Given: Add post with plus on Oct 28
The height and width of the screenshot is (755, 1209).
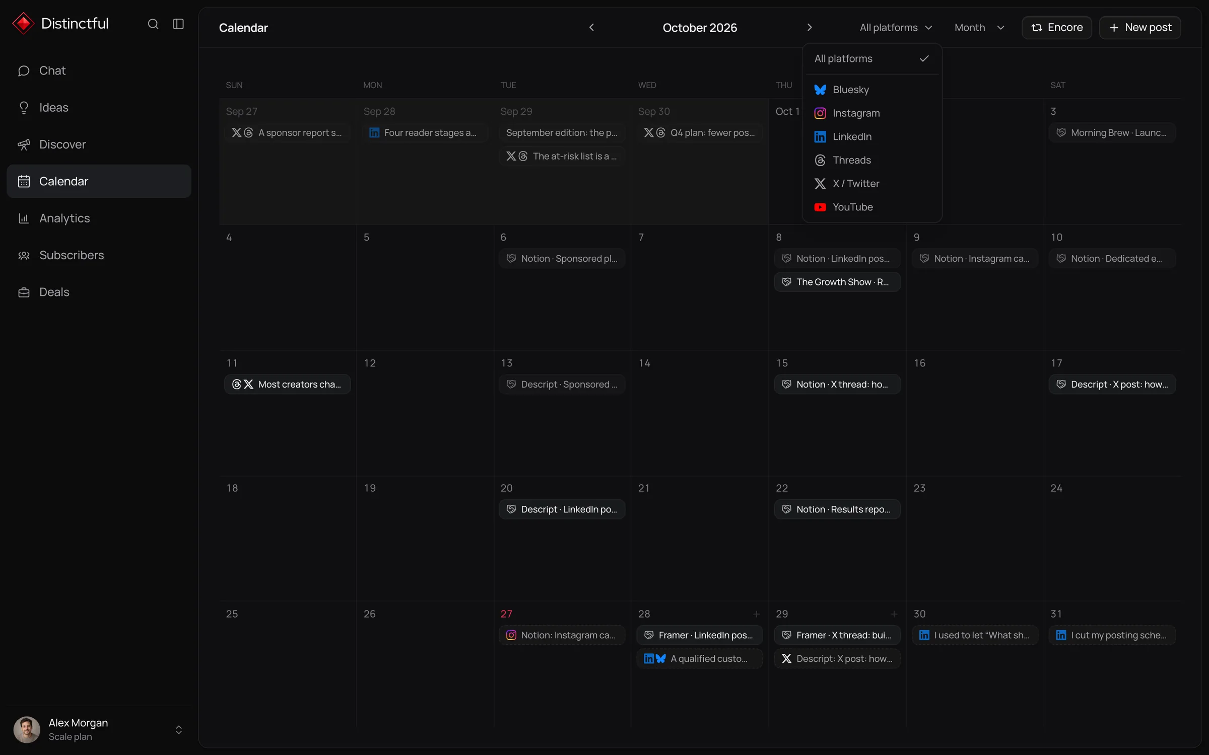Looking at the screenshot, I should [756, 614].
